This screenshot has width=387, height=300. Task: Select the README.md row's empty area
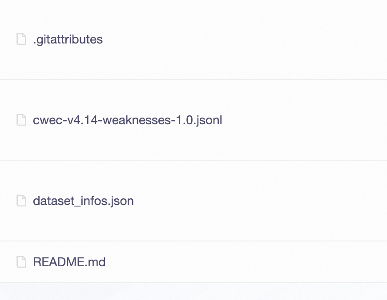[267, 262]
